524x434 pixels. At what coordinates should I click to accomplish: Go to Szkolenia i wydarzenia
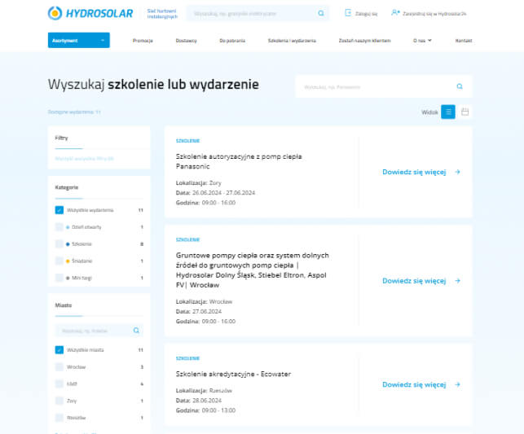coord(292,41)
